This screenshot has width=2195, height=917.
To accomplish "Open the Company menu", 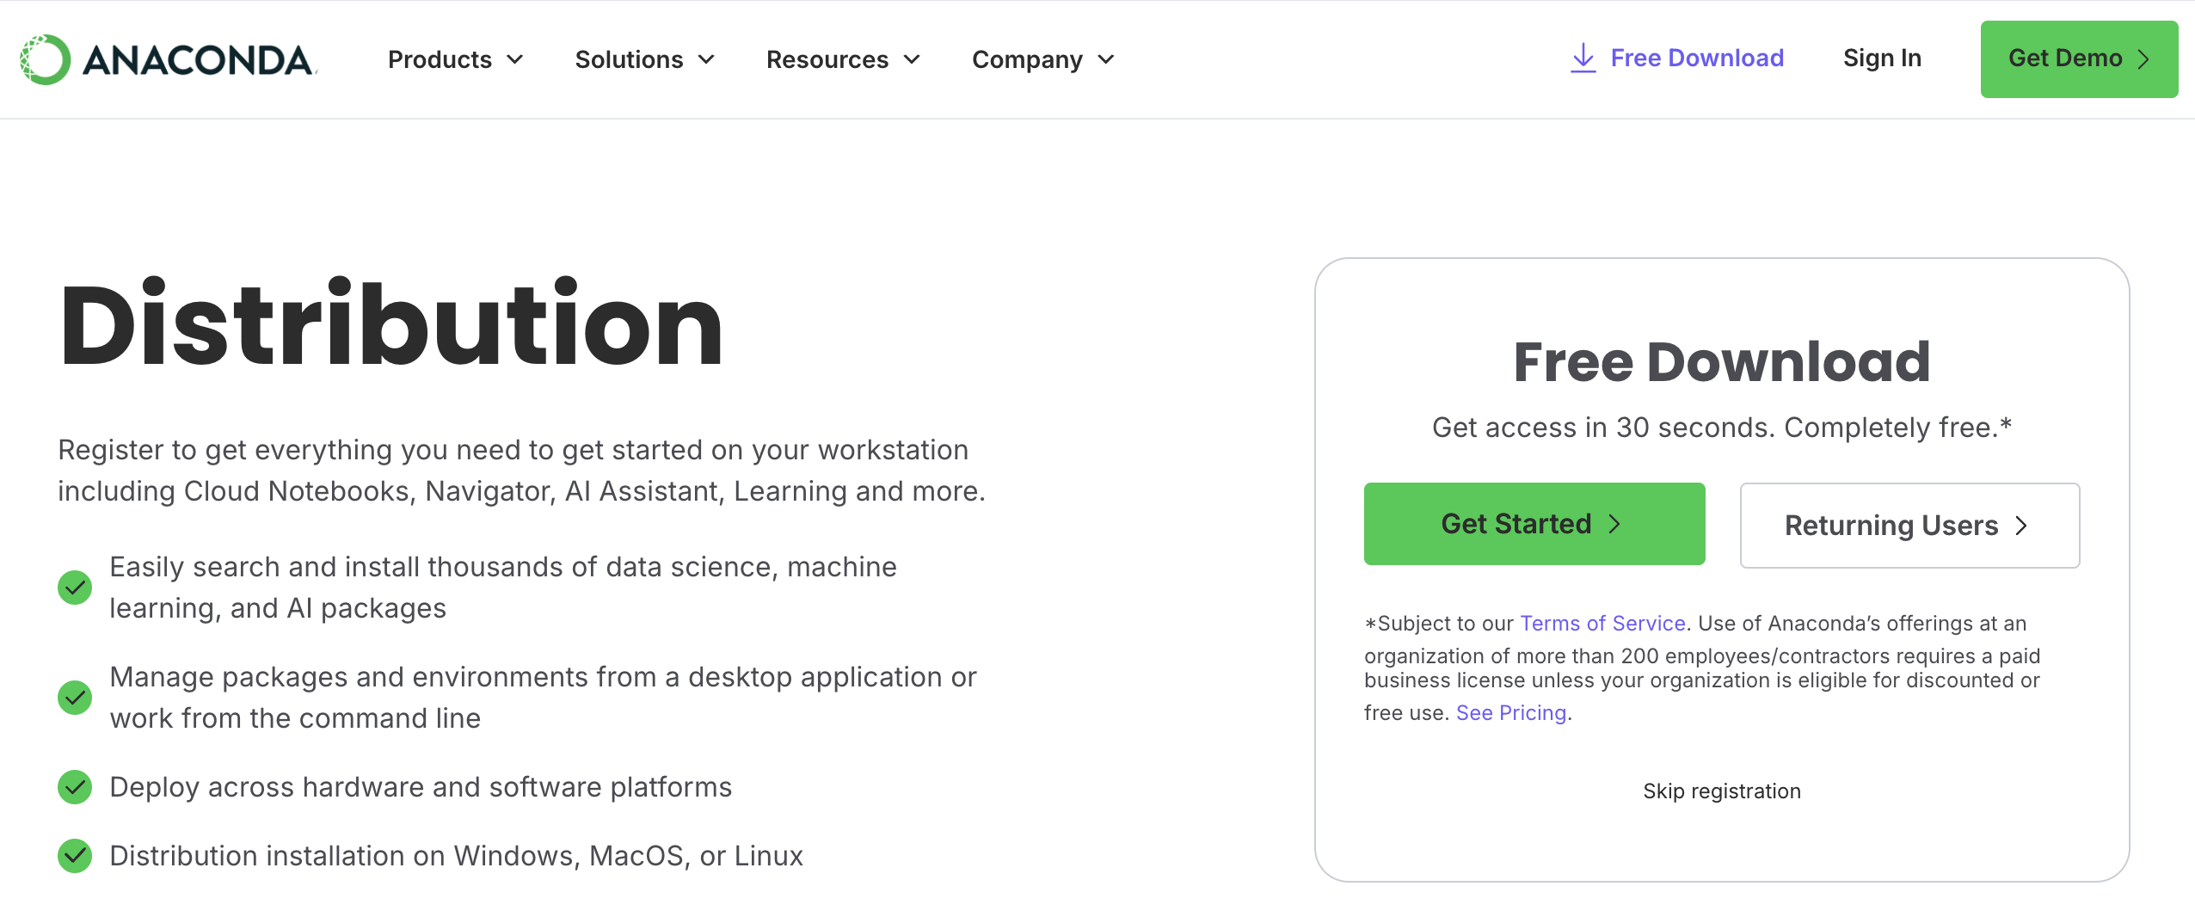I will (x=1043, y=59).
